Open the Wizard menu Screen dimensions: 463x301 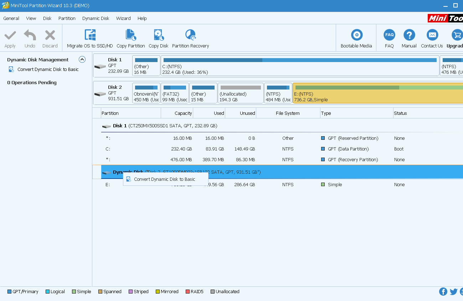pos(123,18)
